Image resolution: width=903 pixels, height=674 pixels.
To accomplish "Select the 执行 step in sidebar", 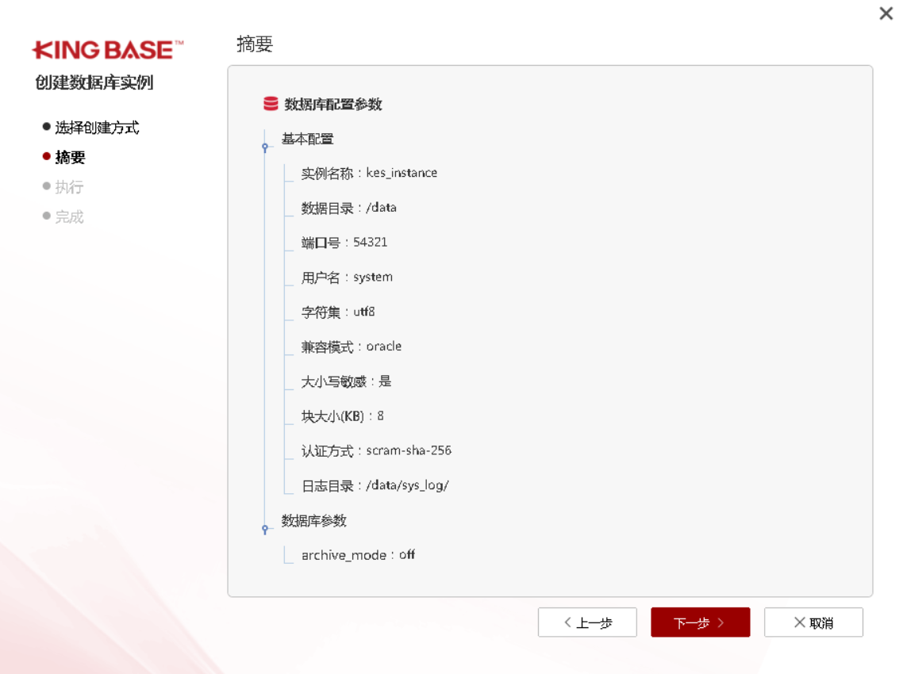I will (69, 187).
